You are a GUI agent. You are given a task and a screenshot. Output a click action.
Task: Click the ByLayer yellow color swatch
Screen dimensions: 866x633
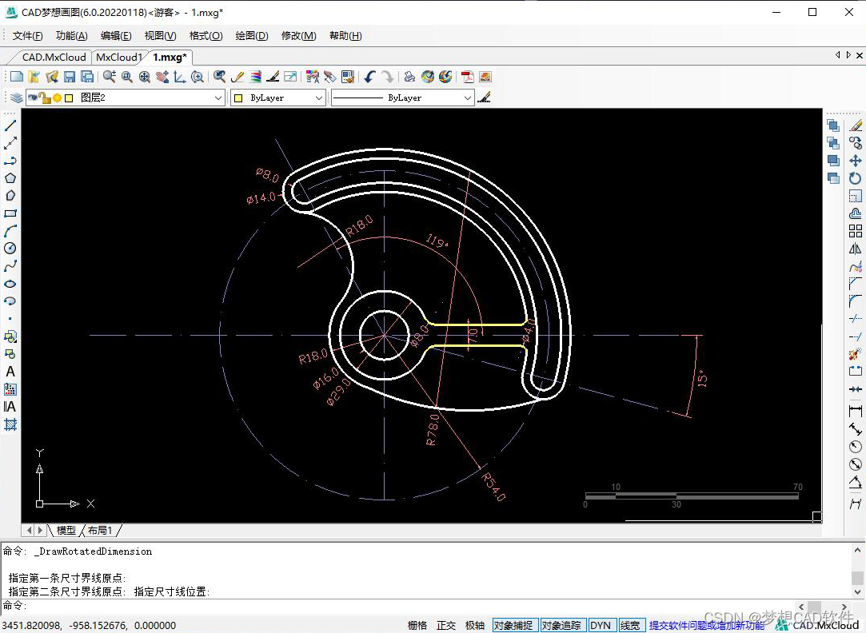coord(238,98)
